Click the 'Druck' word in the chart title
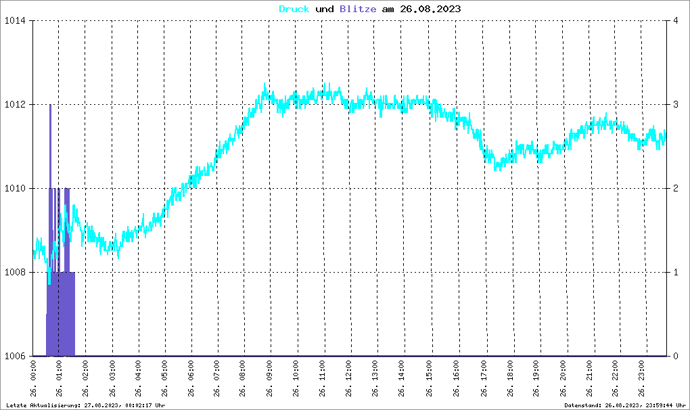Screen dimensions: 690x410 tap(294, 9)
